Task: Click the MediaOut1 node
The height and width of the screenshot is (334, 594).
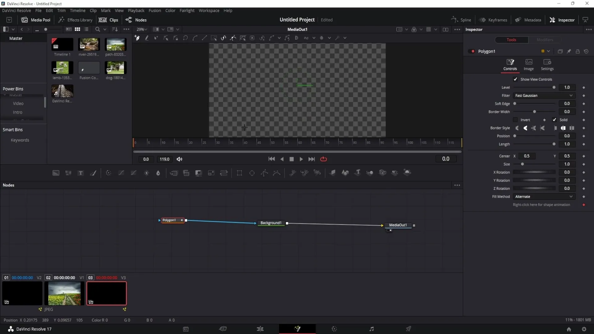Action: (398, 225)
